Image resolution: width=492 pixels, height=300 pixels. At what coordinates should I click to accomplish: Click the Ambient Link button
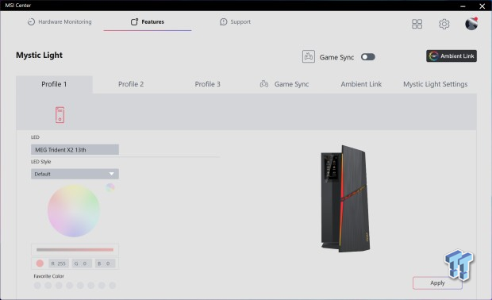click(452, 56)
